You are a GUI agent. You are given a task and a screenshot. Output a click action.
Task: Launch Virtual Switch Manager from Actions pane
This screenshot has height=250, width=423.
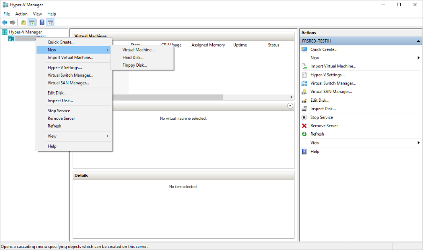304,83
